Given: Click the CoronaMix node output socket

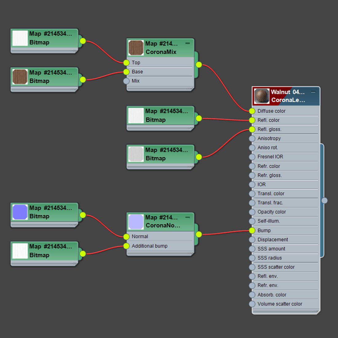Looking at the screenshot, I should [199, 65].
